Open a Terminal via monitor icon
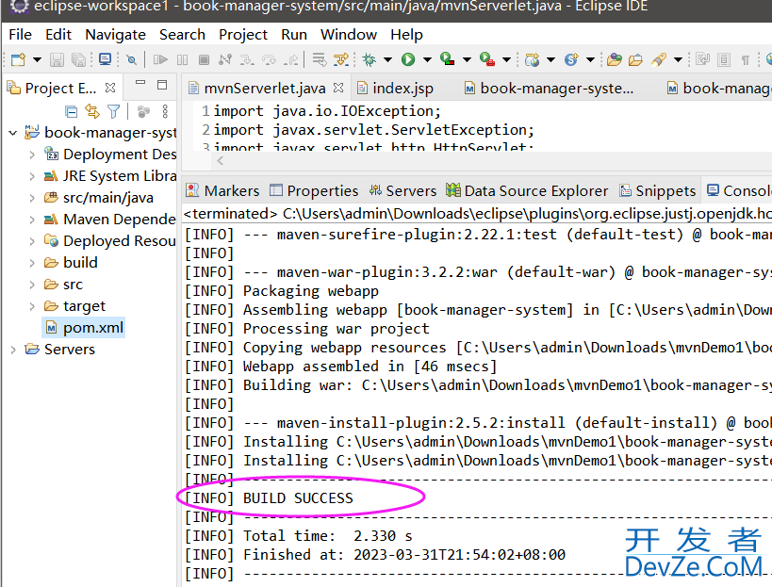The height and width of the screenshot is (587, 772). pyautogui.click(x=105, y=59)
